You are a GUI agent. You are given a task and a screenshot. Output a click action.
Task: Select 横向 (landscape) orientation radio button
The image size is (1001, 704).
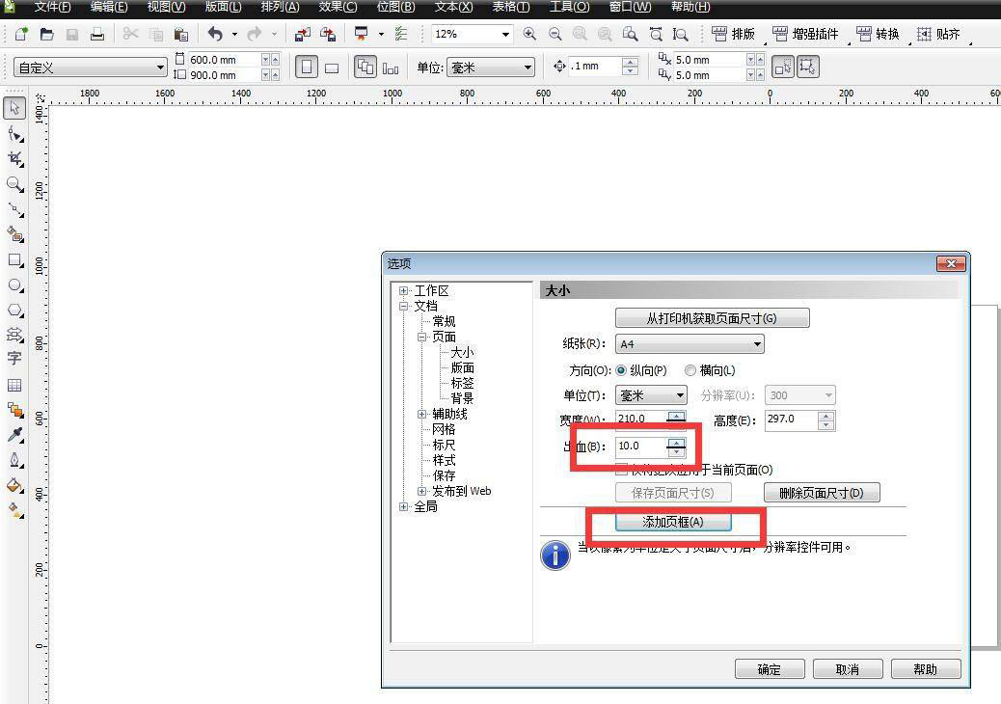click(690, 370)
